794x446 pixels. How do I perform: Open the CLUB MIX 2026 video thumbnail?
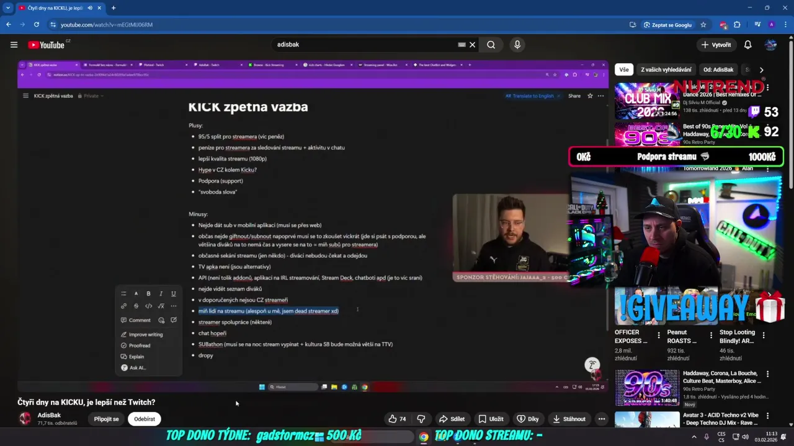pos(647,100)
